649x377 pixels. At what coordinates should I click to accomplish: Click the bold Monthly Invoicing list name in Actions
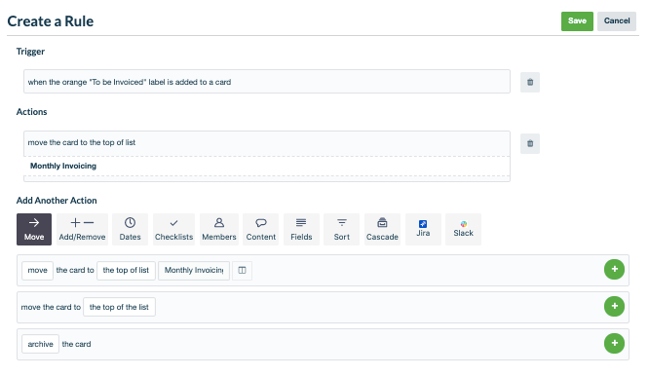[x=63, y=166]
